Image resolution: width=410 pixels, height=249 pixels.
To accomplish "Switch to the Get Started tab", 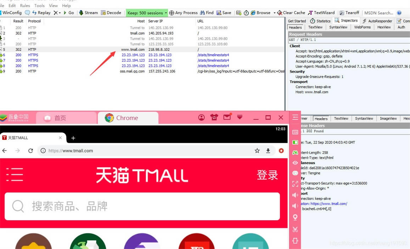I will (x=297, y=21).
